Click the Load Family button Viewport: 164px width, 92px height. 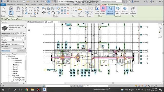[x=97, y=10]
